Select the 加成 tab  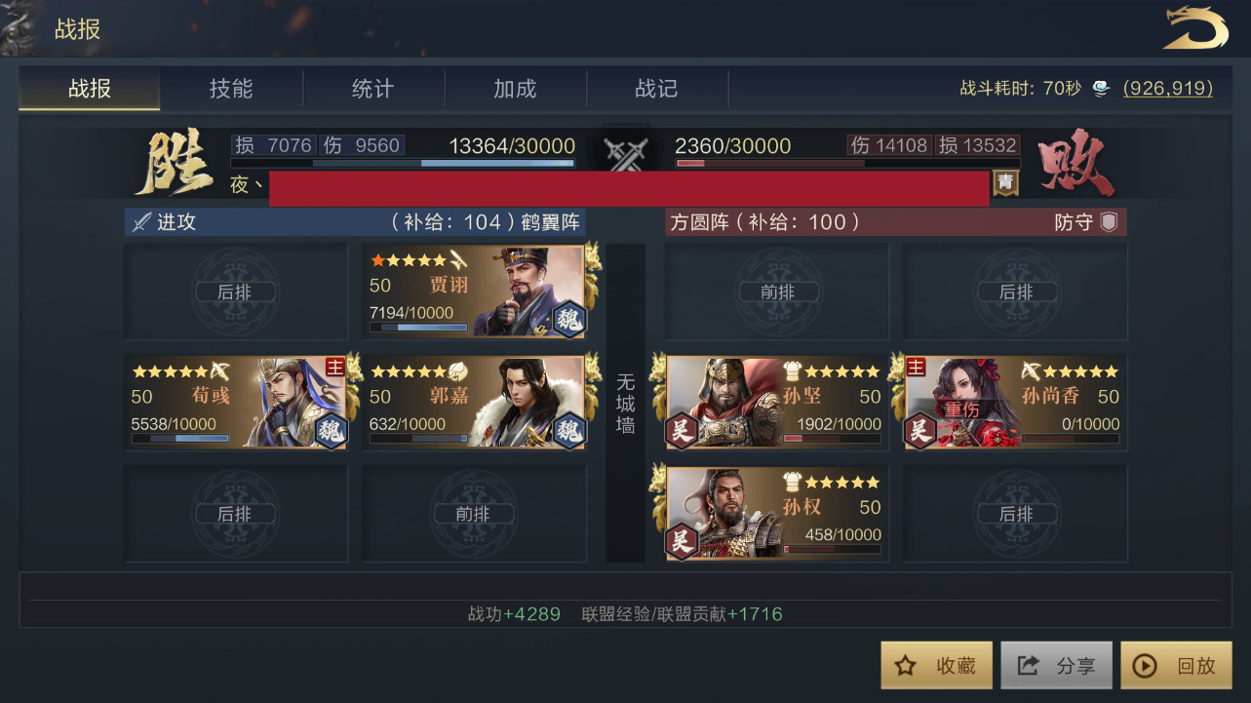515,89
